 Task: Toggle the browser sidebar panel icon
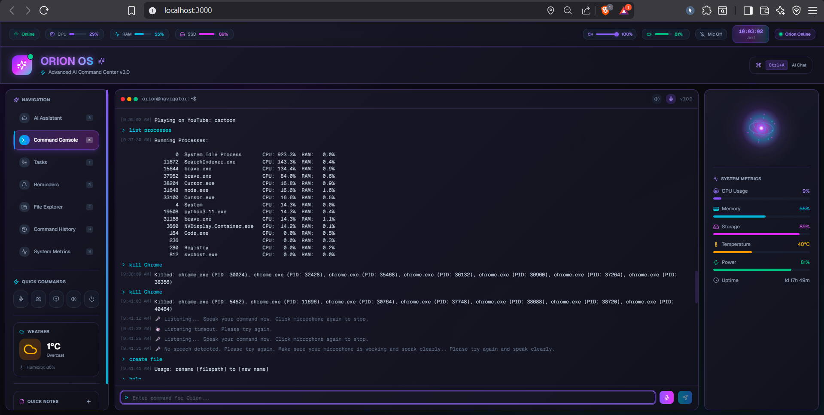748,10
